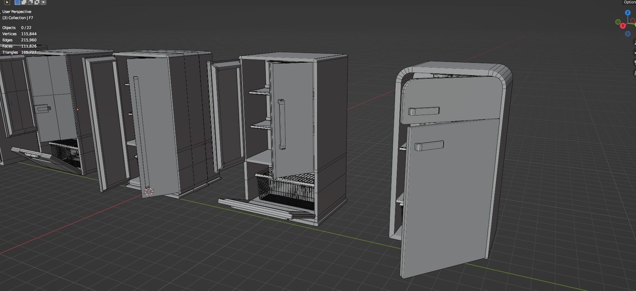Choose the Intersect Selection mode icon
The height and width of the screenshot is (291, 636).
tap(43, 2)
